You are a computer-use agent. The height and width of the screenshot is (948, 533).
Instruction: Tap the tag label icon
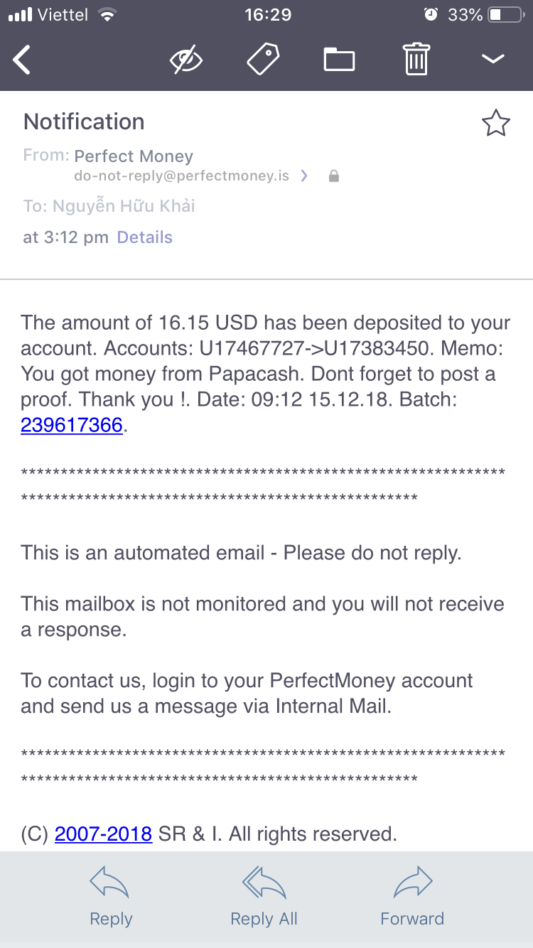point(263,60)
